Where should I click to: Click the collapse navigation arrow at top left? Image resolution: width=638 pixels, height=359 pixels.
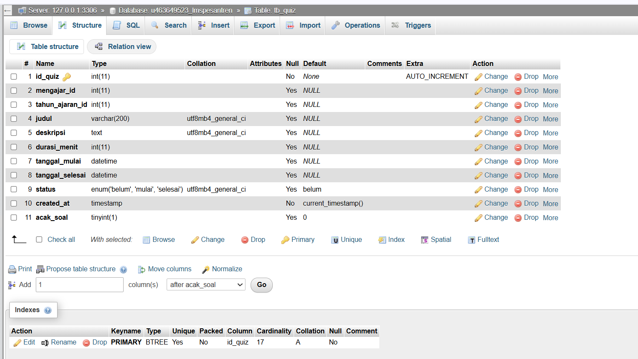(7, 11)
